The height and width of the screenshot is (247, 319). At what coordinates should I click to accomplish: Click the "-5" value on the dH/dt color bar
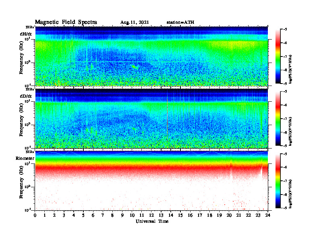click(x=285, y=29)
